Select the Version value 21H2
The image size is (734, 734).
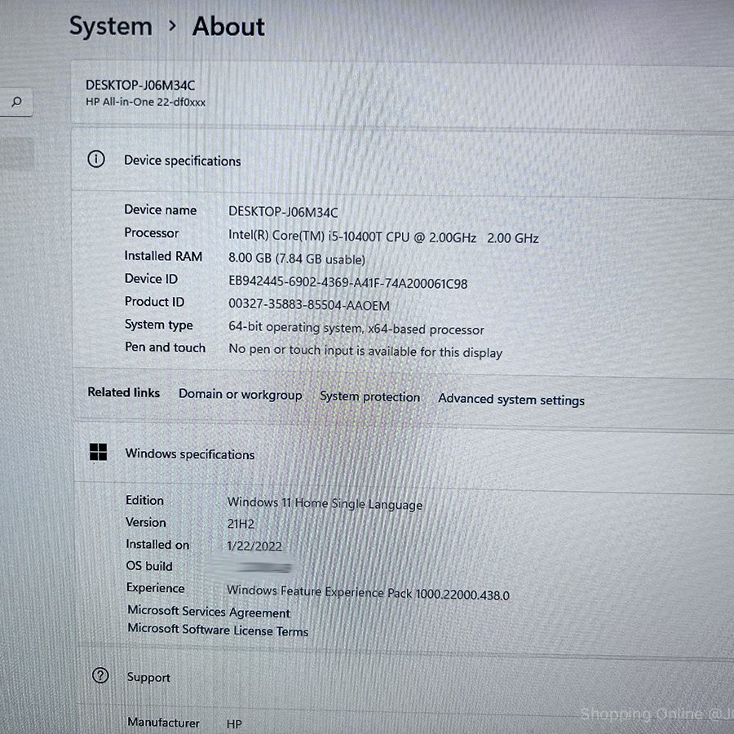(241, 524)
